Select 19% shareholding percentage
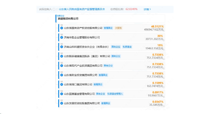 click(x=160, y=45)
